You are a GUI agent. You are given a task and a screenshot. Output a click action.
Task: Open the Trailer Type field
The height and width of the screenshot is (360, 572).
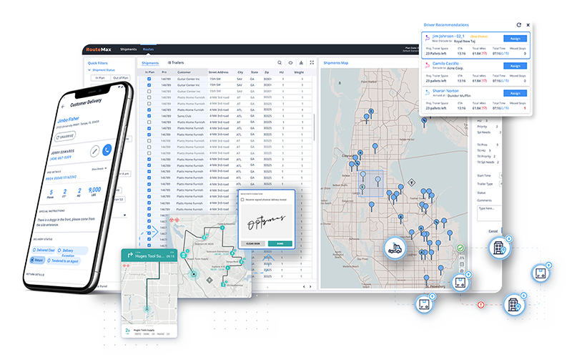pos(500,184)
